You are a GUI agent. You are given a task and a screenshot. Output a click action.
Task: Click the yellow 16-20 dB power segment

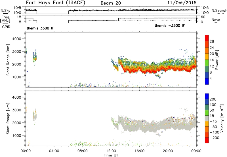pos(207,57)
